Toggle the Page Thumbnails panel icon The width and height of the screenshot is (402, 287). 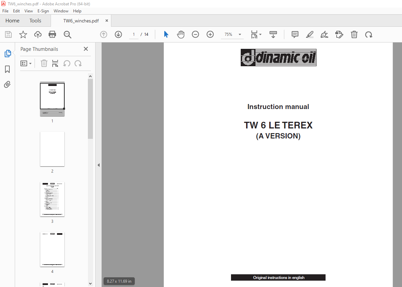point(7,54)
